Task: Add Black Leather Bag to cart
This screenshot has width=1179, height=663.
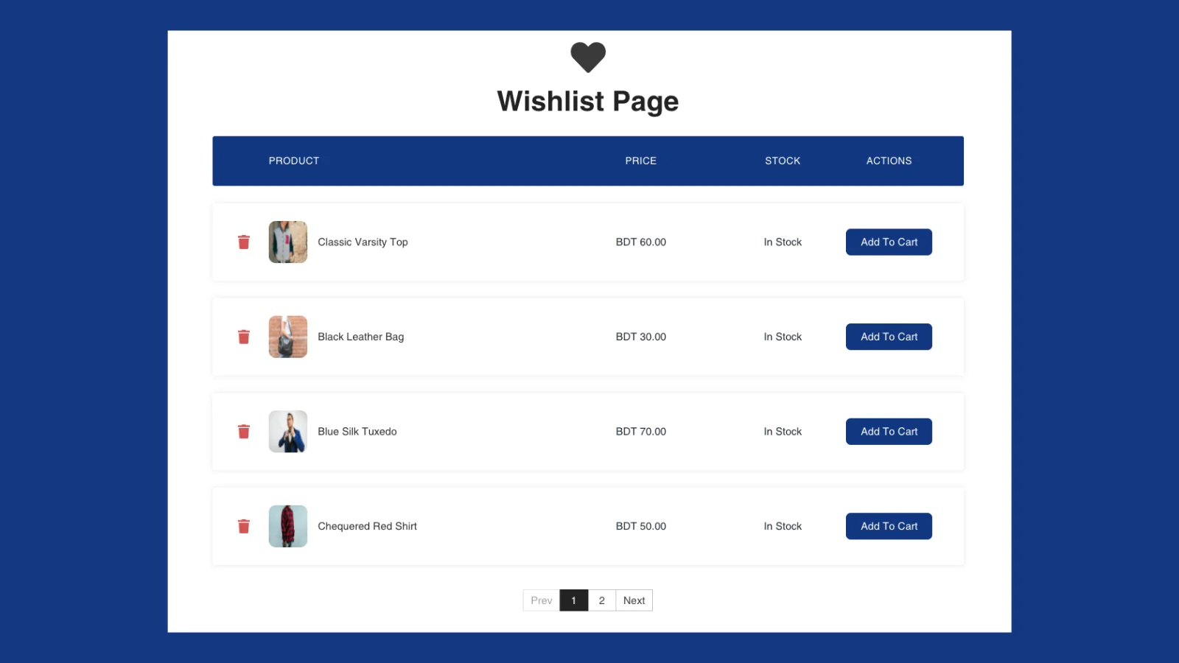Action: click(x=889, y=337)
